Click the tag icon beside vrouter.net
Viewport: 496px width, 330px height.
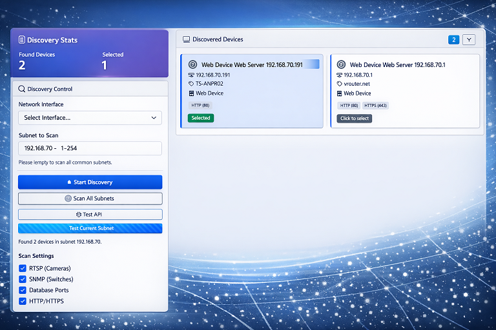pos(340,84)
